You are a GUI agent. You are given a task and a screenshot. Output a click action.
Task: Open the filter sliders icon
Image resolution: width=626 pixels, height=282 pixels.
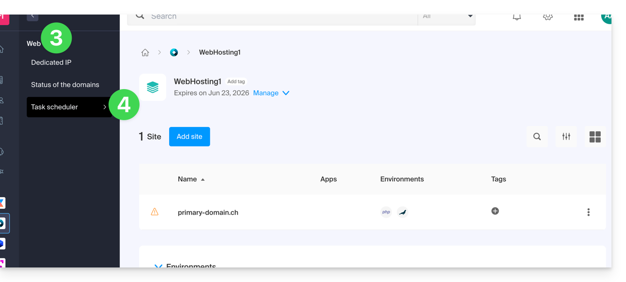(566, 137)
